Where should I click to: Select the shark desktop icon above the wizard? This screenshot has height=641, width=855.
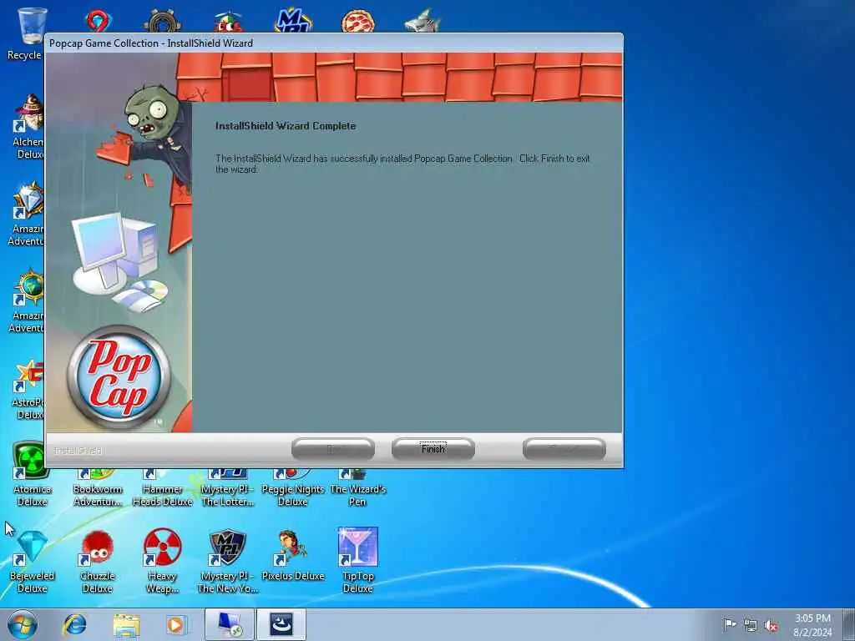(x=422, y=21)
